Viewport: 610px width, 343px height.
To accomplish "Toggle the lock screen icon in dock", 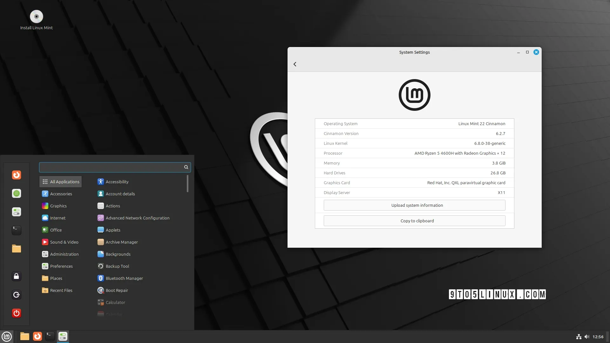I will point(16,276).
